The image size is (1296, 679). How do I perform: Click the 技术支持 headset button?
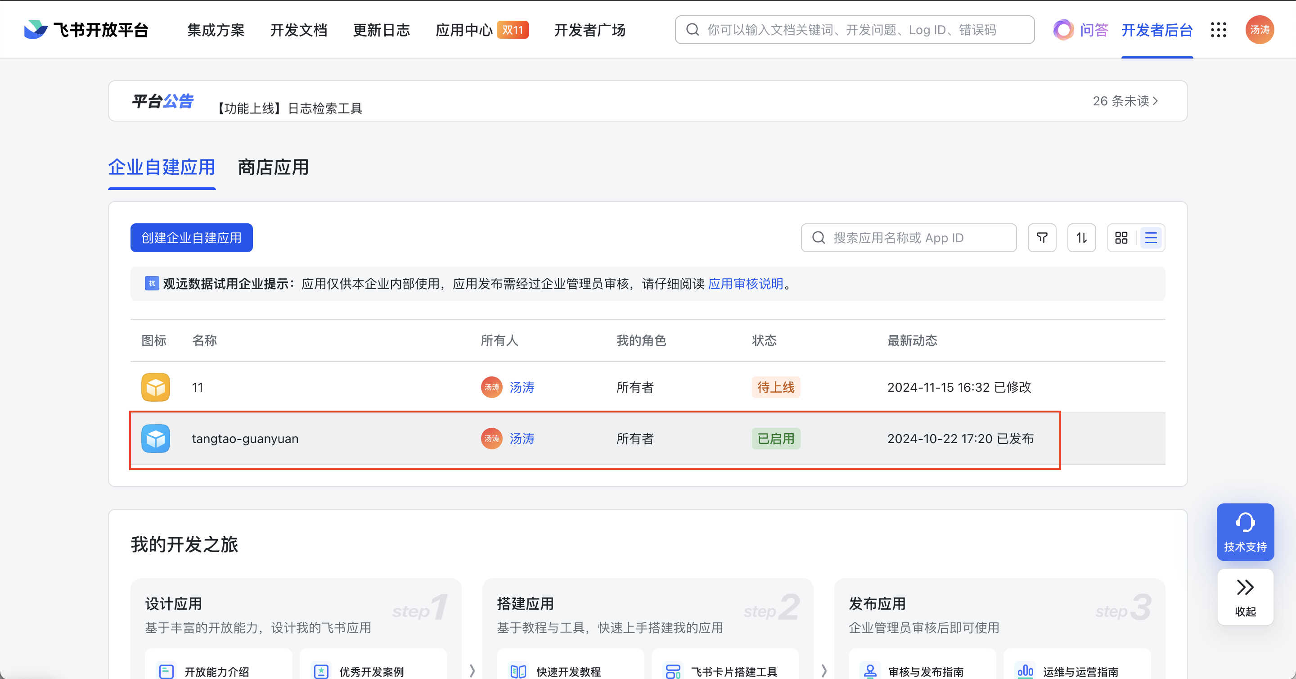point(1245,532)
